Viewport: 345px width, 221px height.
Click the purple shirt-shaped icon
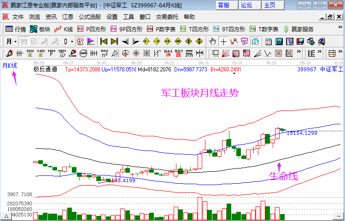[245, 41]
